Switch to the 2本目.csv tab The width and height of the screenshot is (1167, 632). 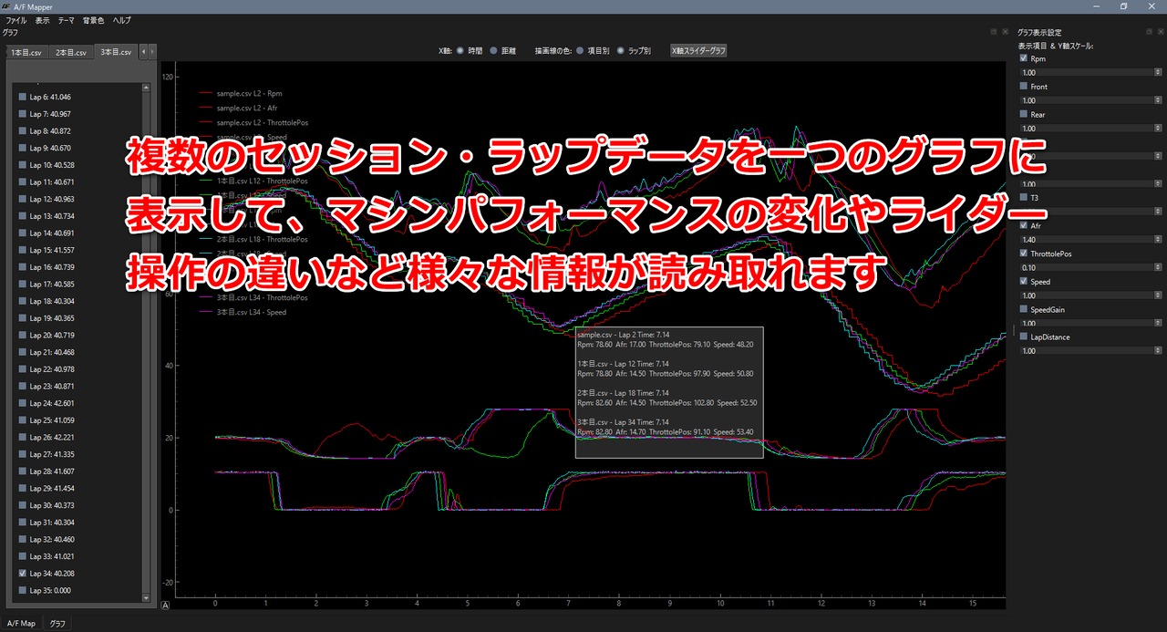[x=70, y=52]
